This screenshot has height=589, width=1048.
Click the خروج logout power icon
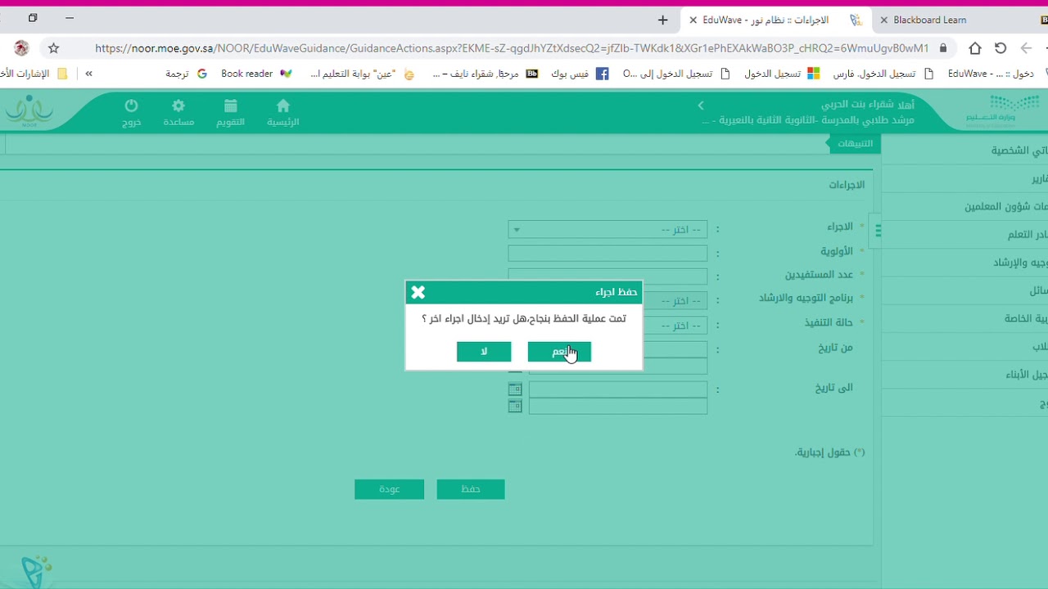[131, 113]
